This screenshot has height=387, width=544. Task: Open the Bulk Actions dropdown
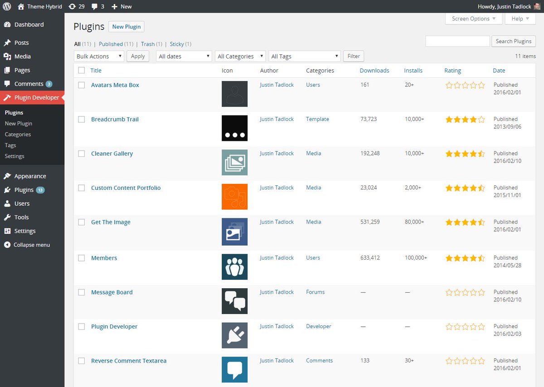tap(99, 56)
